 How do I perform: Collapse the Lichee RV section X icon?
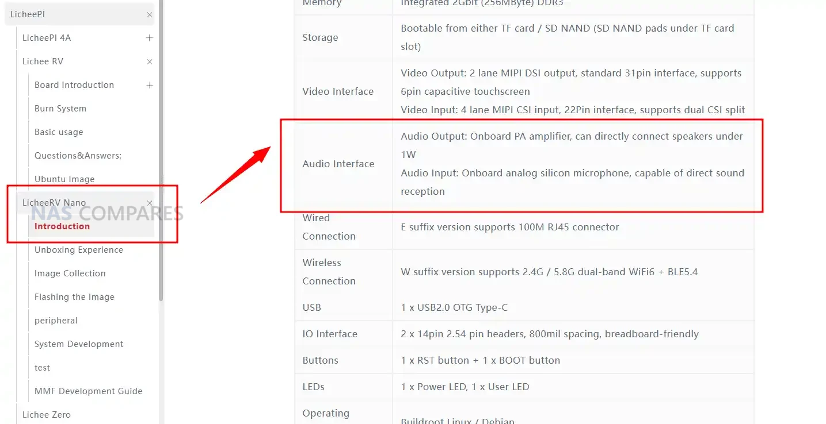coord(150,61)
